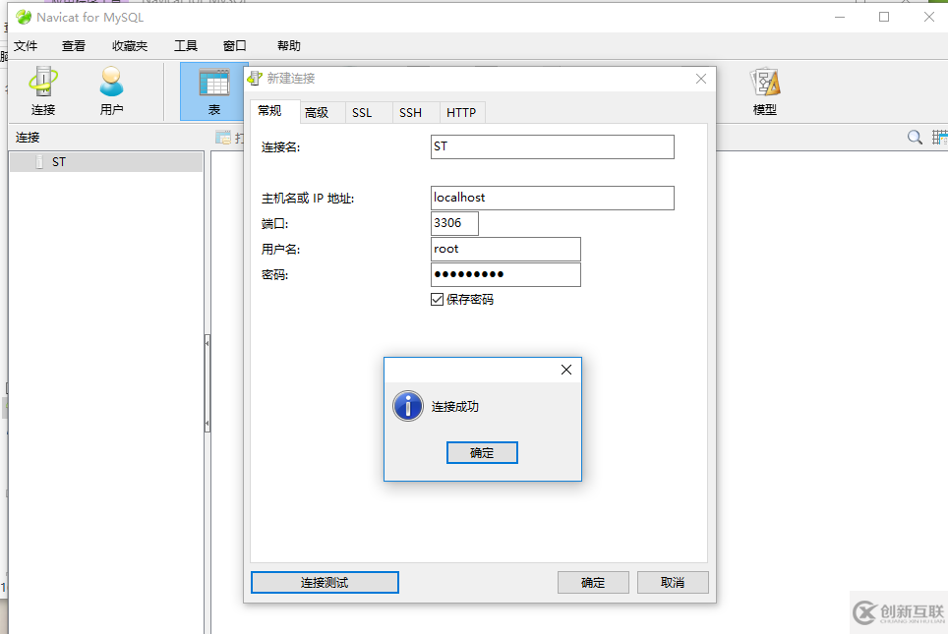Image resolution: width=948 pixels, height=634 pixels.
Task: Click the search magnifier icon on the right
Action: (915, 138)
